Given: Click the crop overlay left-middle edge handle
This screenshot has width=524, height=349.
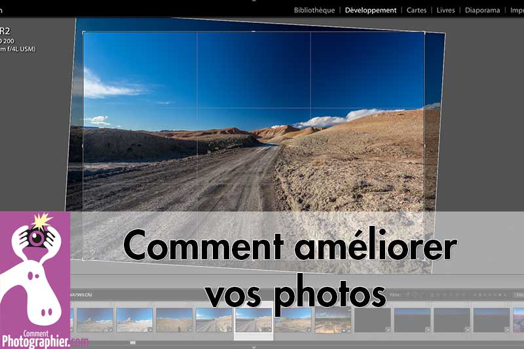Looking at the screenshot, I should click(83, 145).
